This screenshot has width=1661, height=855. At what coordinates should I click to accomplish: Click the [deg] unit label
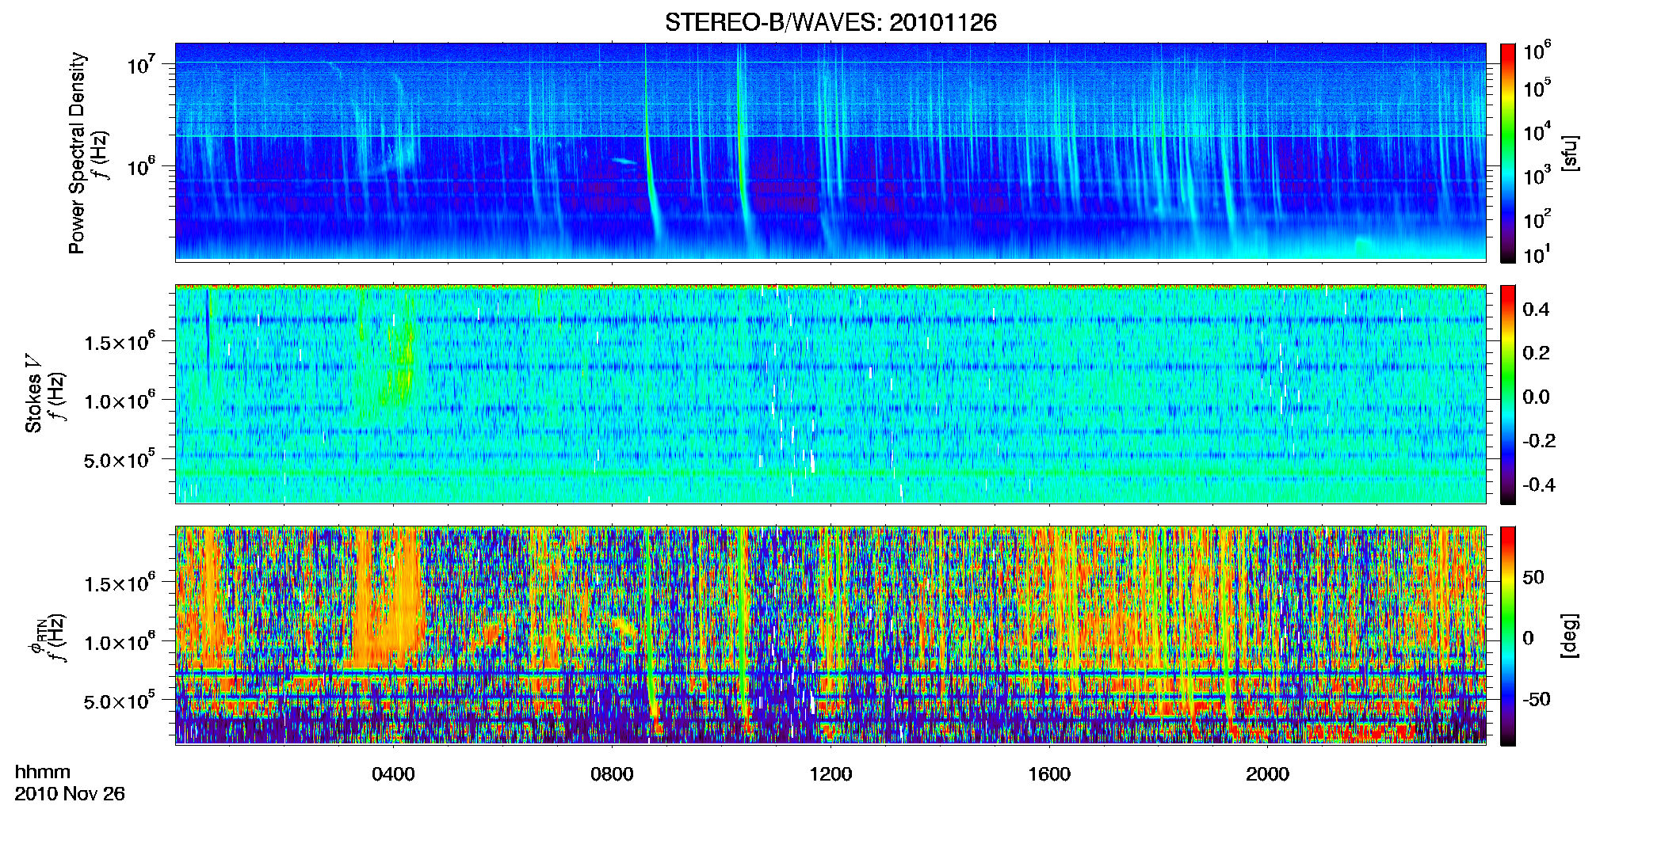pos(1570,636)
